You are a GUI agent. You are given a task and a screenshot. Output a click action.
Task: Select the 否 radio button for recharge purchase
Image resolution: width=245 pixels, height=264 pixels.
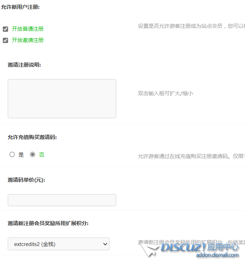pyautogui.click(x=33, y=155)
